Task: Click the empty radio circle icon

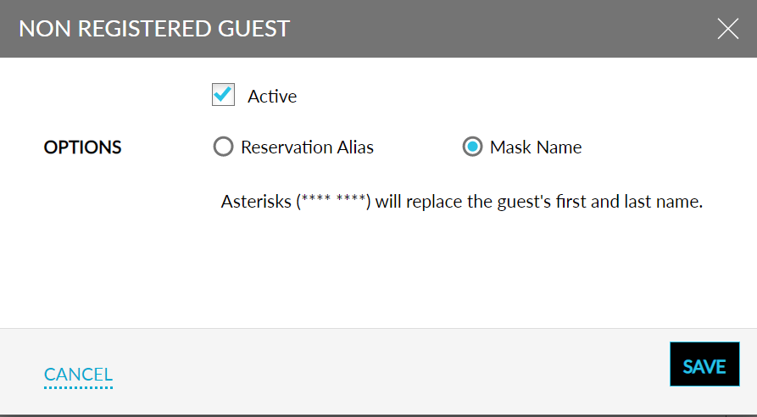Action: click(x=223, y=147)
